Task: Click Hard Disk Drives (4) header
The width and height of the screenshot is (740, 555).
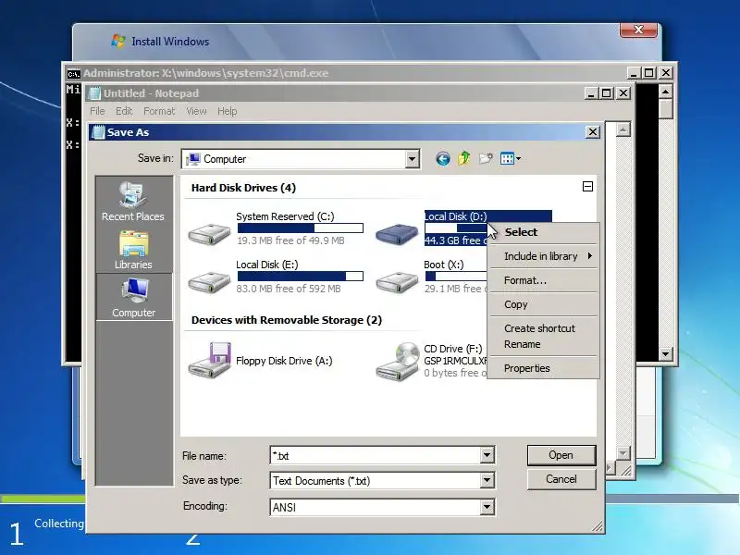Action: click(x=243, y=188)
